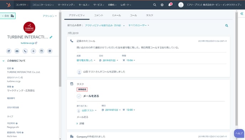Switch to the タスク tab
This screenshot has height=140, width=245.
click(x=150, y=15)
